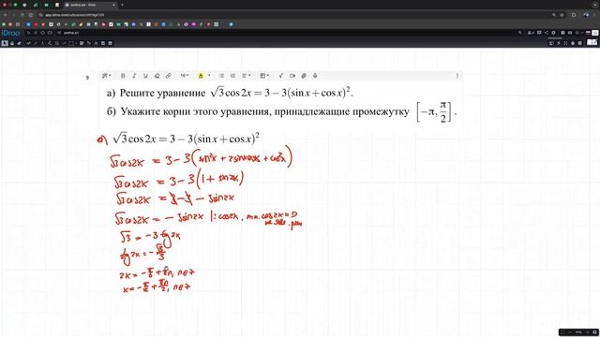Viewport: 600px width, 337px height.
Task: Open the font size 16 dropdown
Action: 185,76
